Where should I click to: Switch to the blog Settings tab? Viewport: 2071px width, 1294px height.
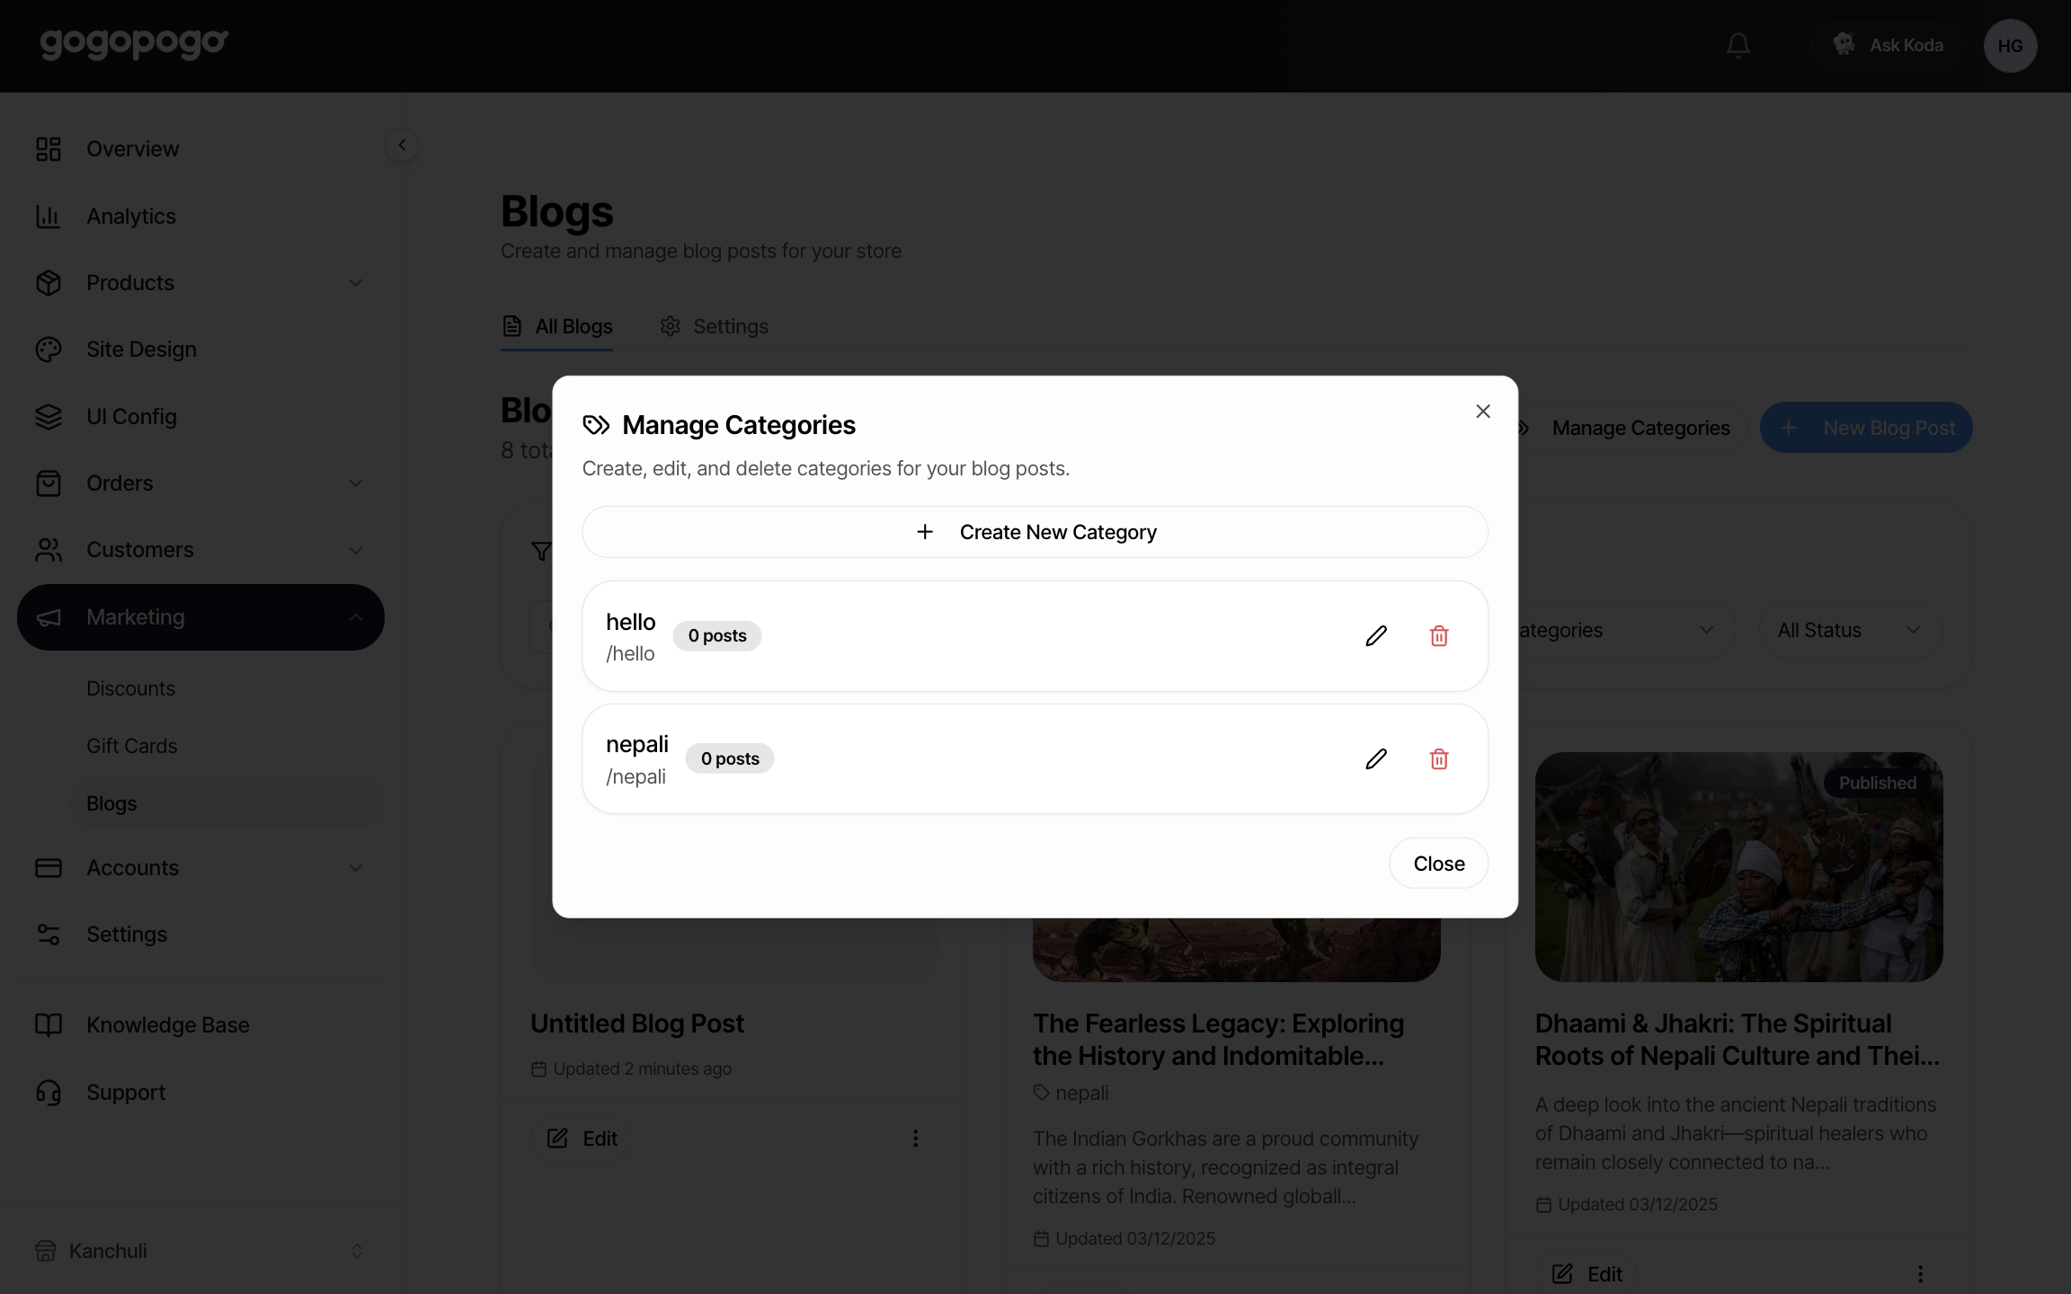pos(714,327)
